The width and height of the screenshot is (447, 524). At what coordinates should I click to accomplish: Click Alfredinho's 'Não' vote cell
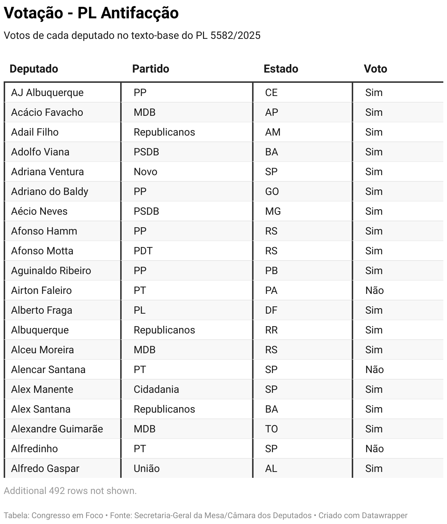[x=374, y=449]
